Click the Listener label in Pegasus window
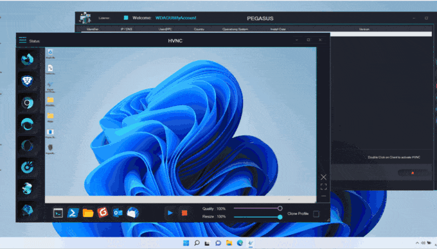The width and height of the screenshot is (437, 249). pyautogui.click(x=105, y=18)
